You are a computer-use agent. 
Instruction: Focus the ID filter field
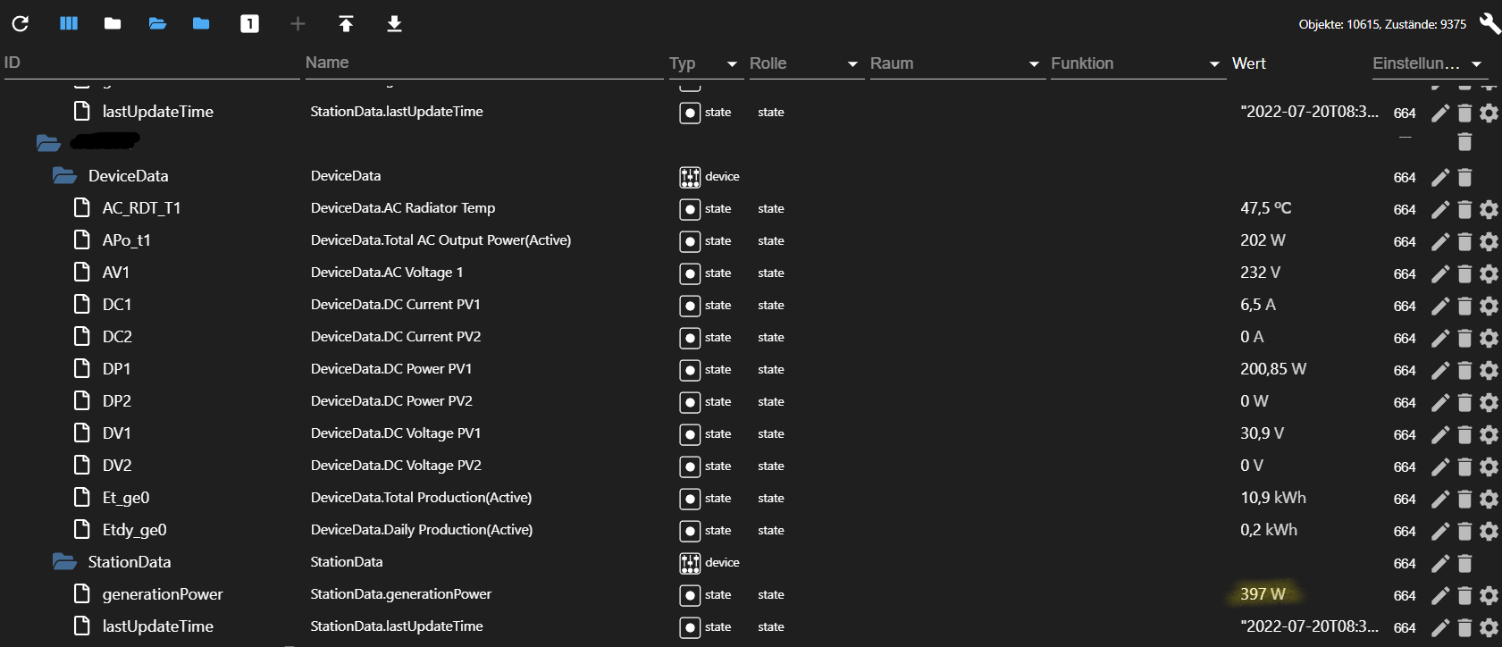[x=152, y=63]
